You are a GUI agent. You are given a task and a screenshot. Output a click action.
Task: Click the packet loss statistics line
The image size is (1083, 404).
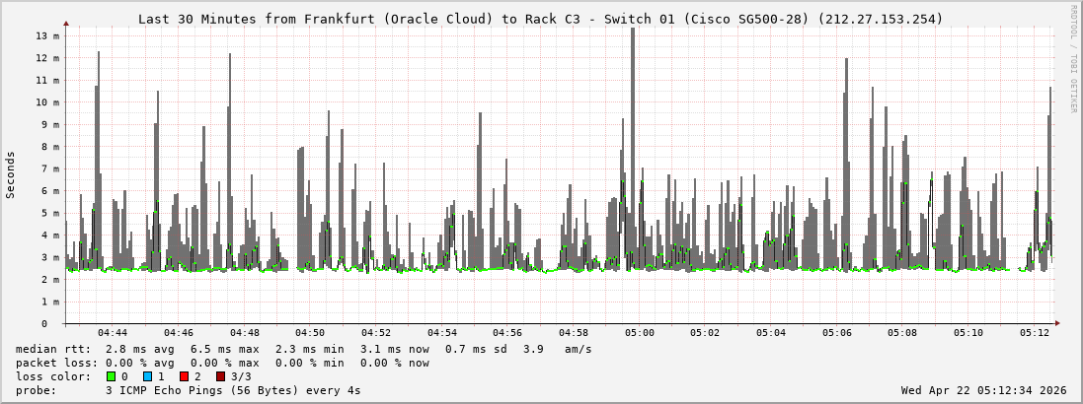click(x=223, y=363)
